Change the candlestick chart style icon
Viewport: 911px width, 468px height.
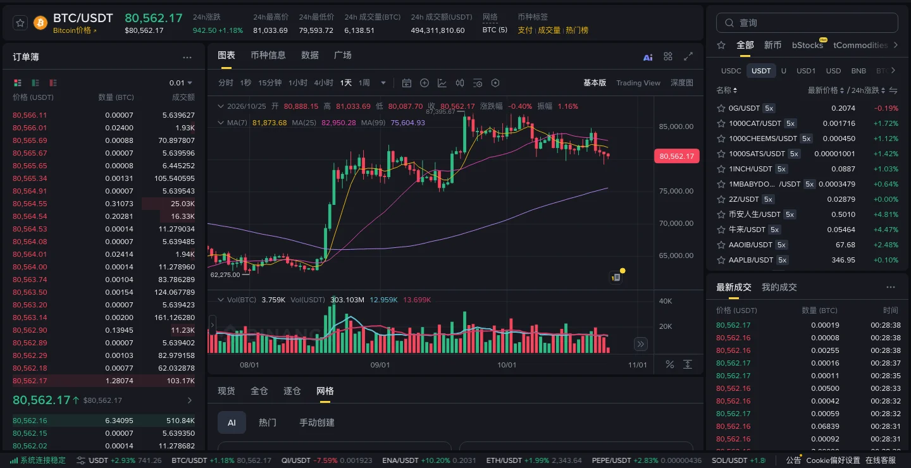(x=460, y=83)
